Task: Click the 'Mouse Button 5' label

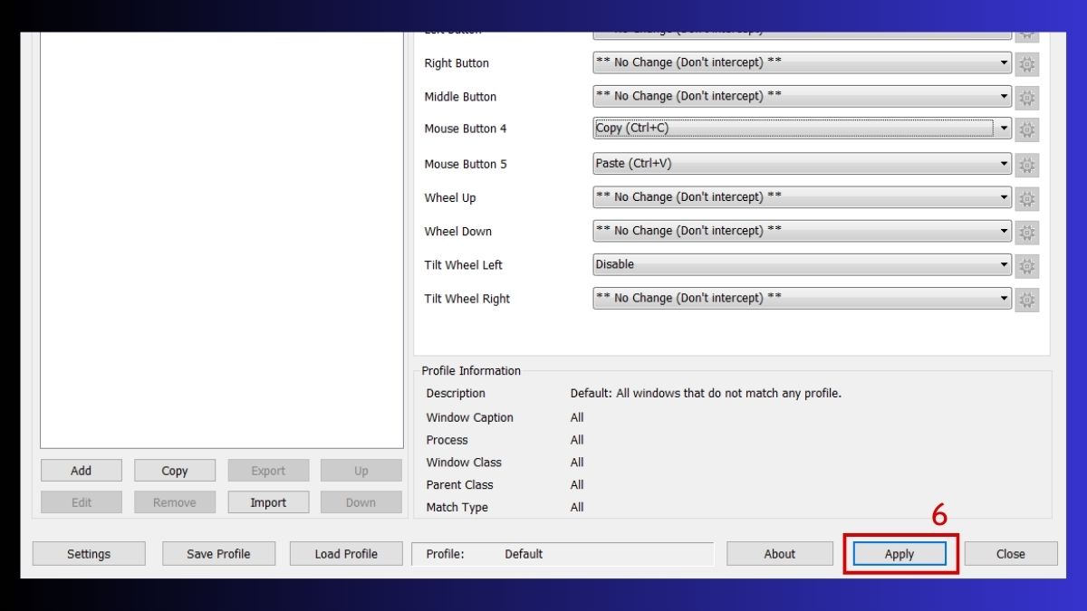Action: (466, 164)
